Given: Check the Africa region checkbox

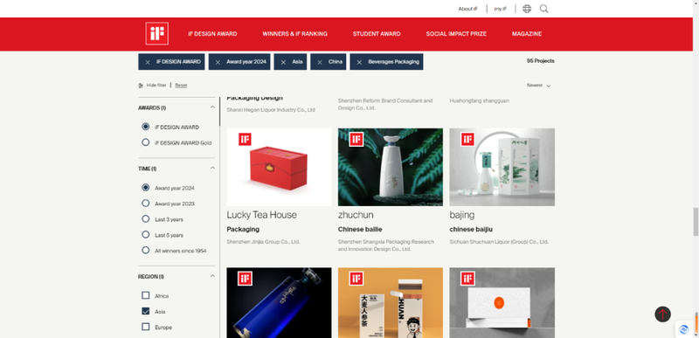Looking at the screenshot, I should [x=145, y=295].
